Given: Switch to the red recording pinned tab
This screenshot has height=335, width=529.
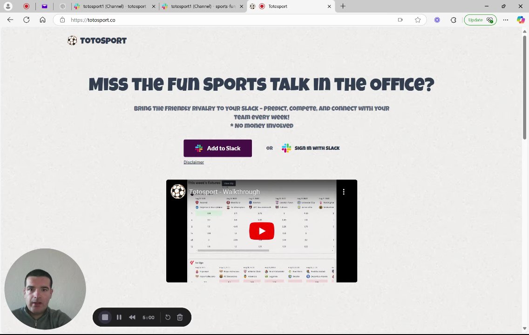Looking at the screenshot, I should (27, 6).
